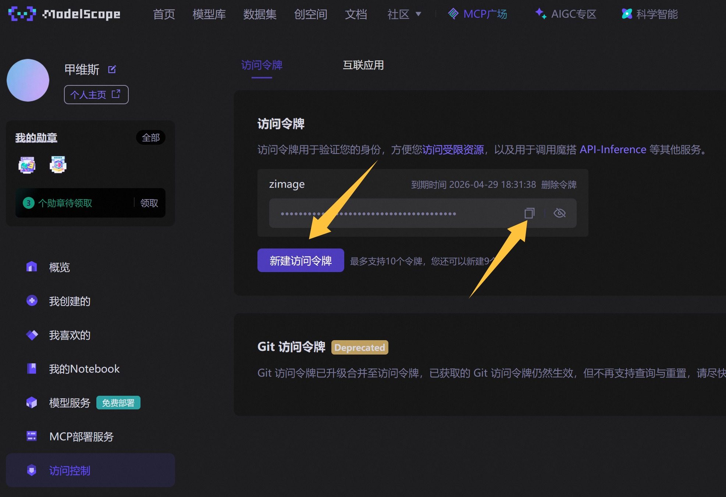Select the 访问令牌 tab

[261, 65]
